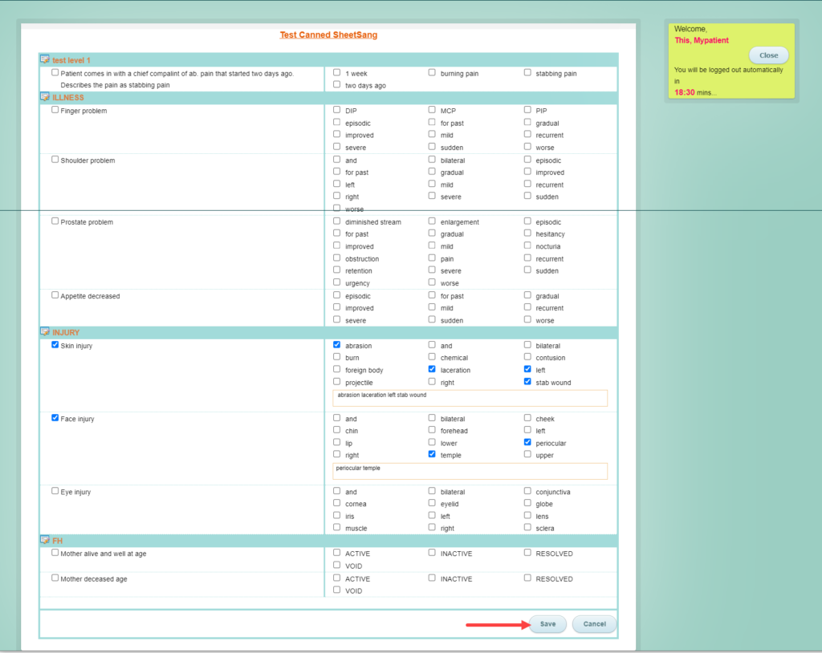Click the Cancel button
This screenshot has height=653, width=822.
click(x=594, y=623)
